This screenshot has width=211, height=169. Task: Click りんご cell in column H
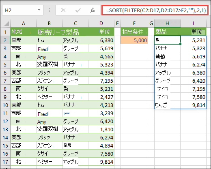tap(167, 105)
